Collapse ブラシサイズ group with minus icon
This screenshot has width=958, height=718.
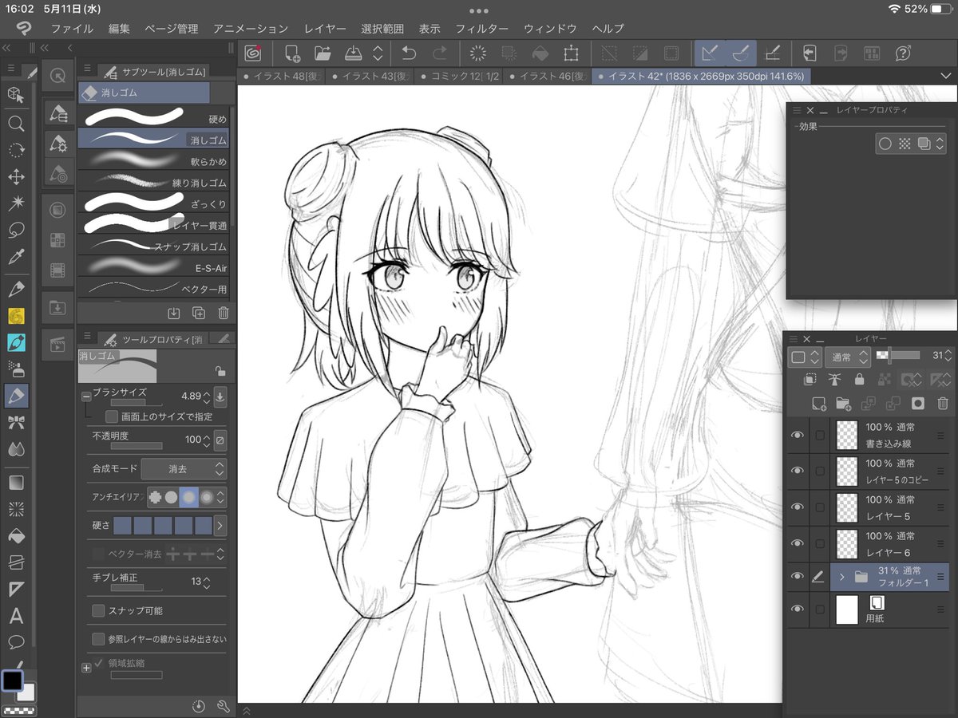(x=86, y=396)
